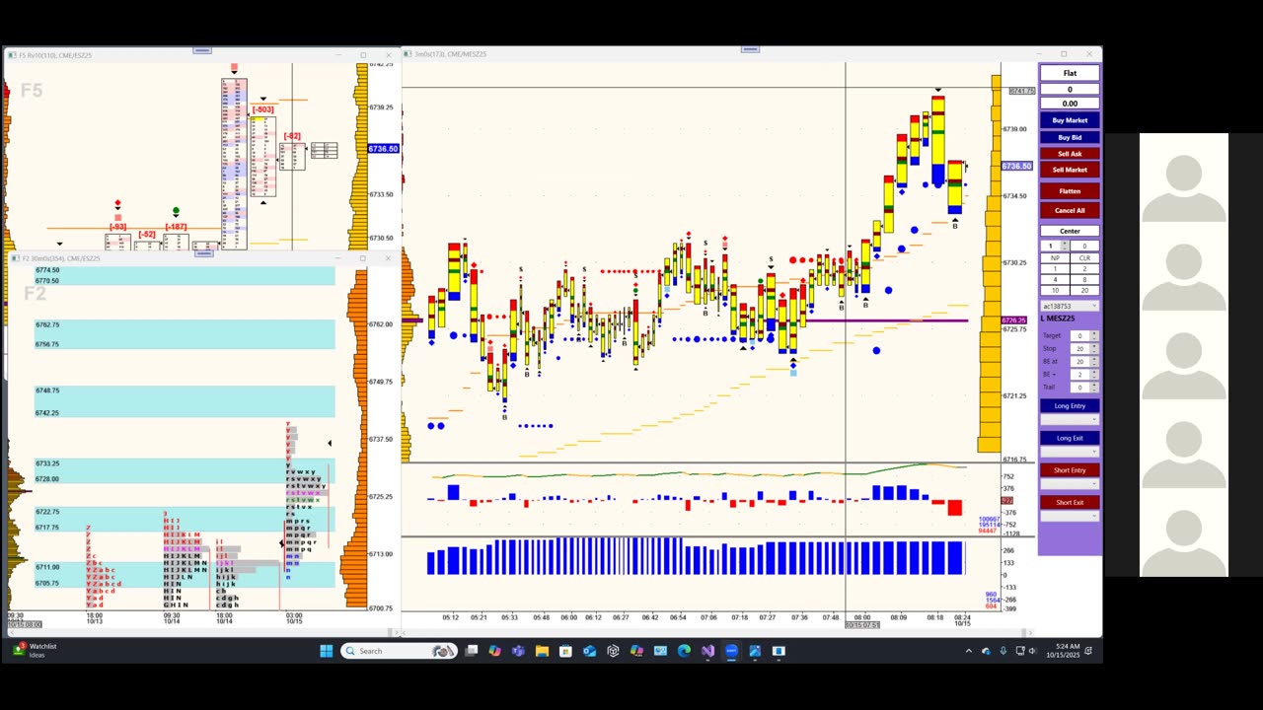Open the Windows Start menu
The width and height of the screenshot is (1263, 710).
[326, 651]
